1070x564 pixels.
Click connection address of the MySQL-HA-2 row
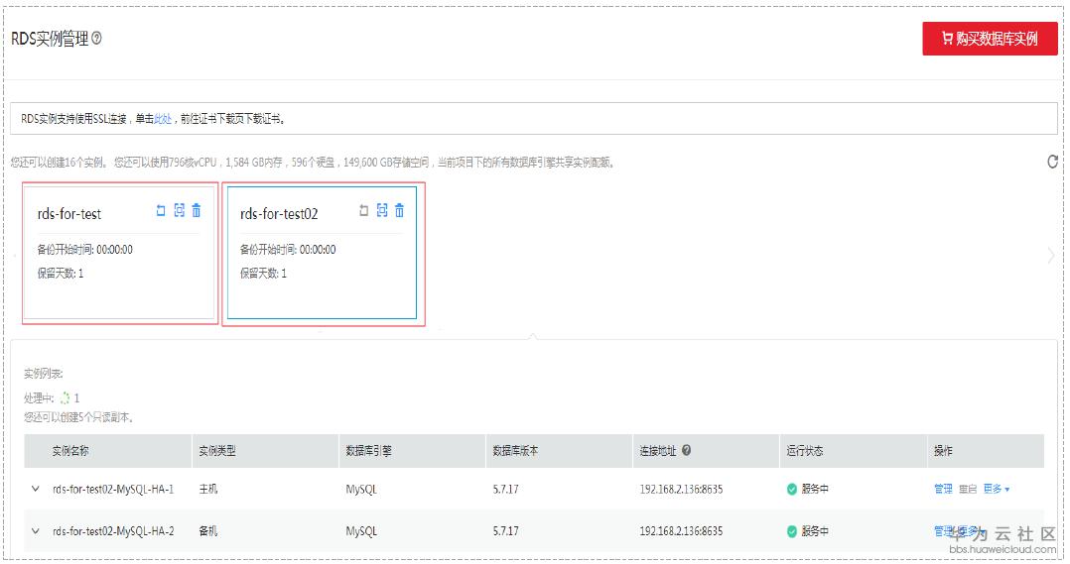681,531
